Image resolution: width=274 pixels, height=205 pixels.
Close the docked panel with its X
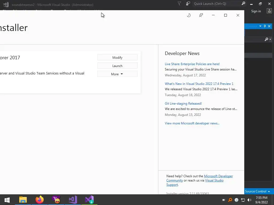click(x=269, y=26)
